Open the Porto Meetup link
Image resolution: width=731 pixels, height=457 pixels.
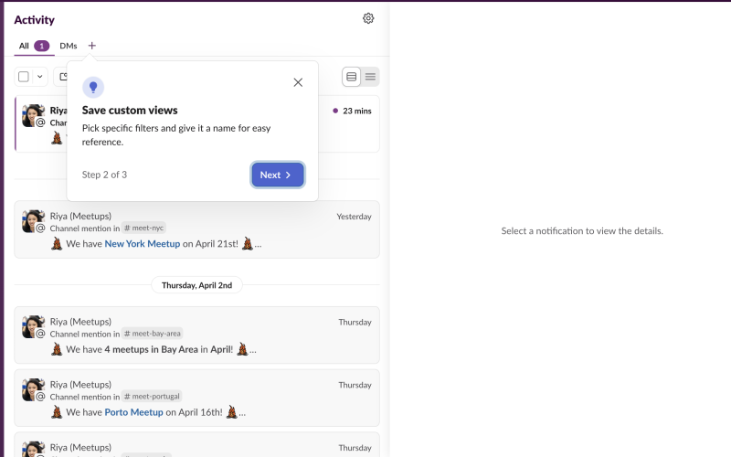(x=133, y=412)
